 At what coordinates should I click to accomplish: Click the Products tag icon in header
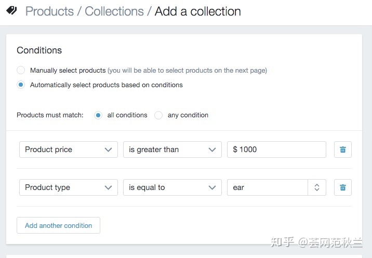click(11, 10)
